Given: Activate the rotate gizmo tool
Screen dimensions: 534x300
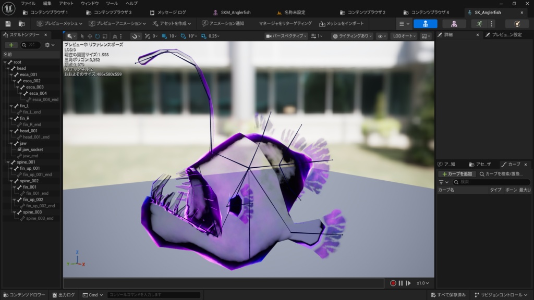Looking at the screenshot, I should click(x=97, y=36).
